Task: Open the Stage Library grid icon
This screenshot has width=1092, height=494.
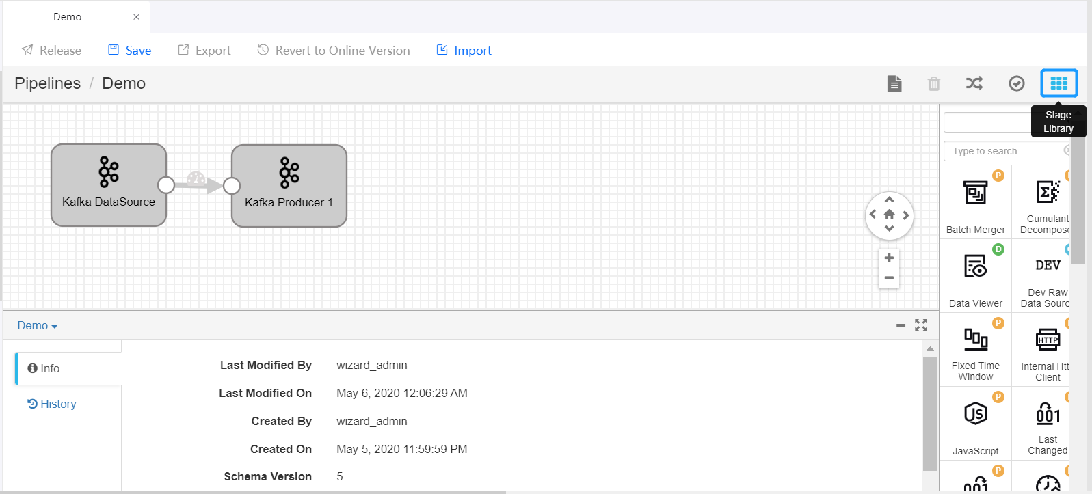Action: click(1058, 83)
